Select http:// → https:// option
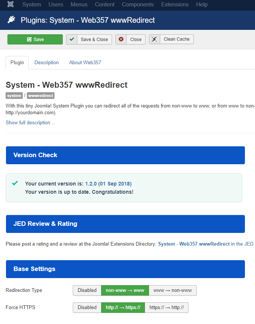The image size is (255, 324). [x=123, y=307]
